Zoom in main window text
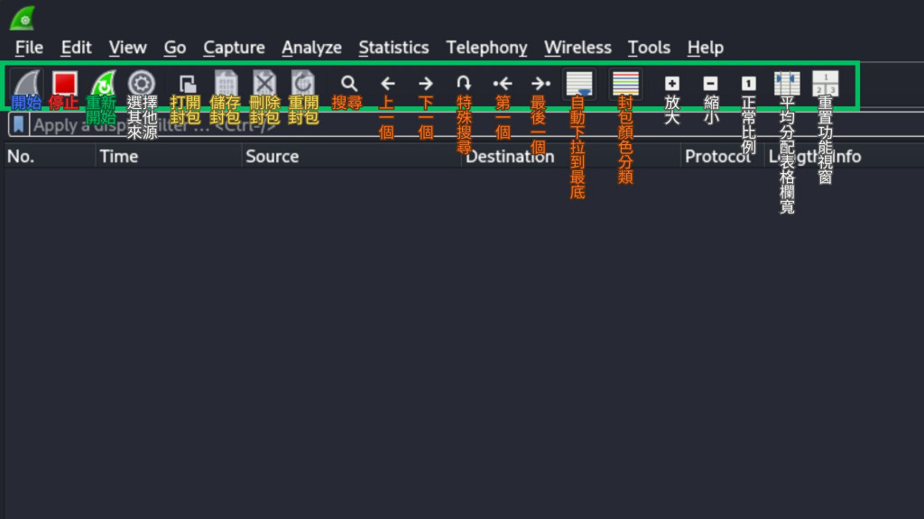This screenshot has width=924, height=519. (671, 84)
